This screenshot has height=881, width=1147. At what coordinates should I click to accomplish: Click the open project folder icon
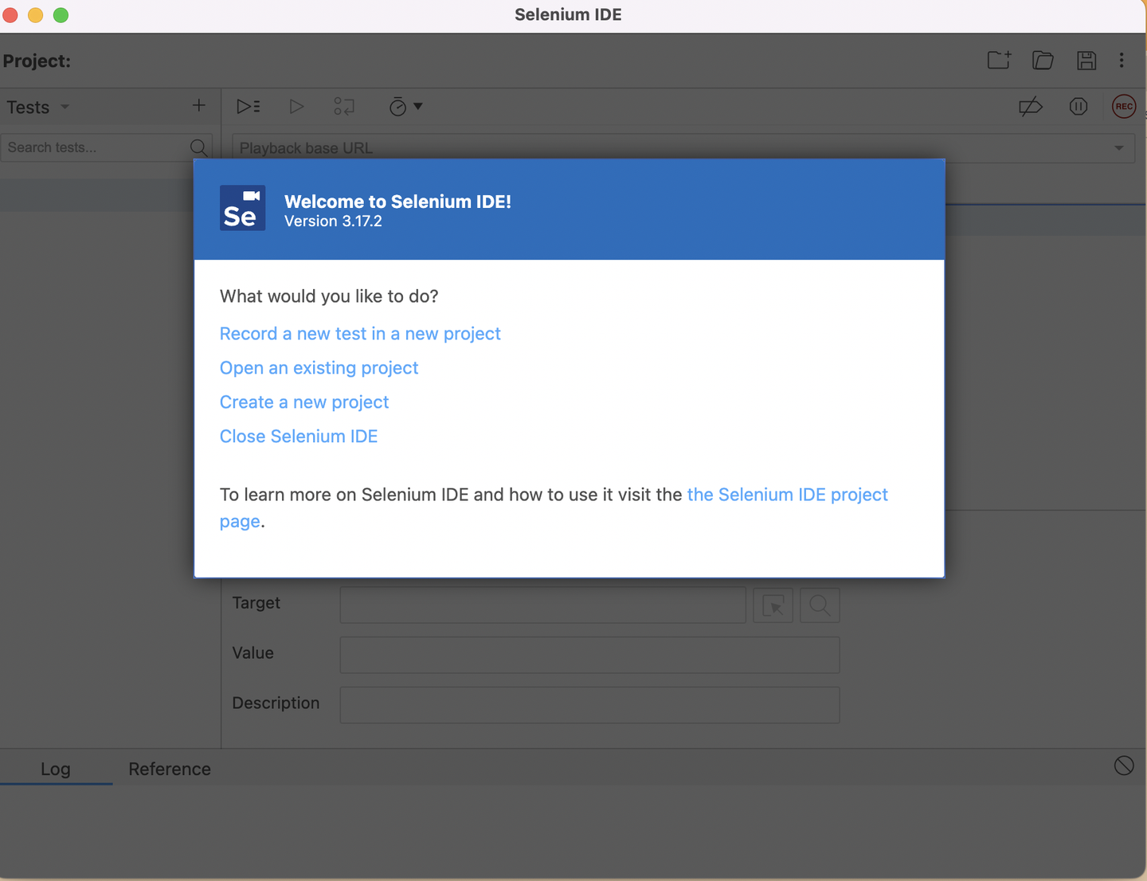1043,61
